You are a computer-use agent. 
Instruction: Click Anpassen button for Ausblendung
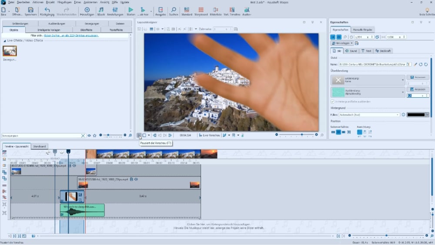pyautogui.click(x=418, y=89)
